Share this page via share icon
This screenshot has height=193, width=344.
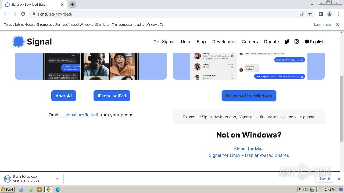pyautogui.click(x=302, y=14)
